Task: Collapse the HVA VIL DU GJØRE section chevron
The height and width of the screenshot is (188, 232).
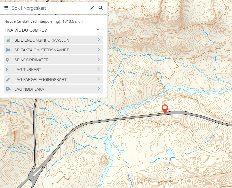Action: (x=98, y=30)
